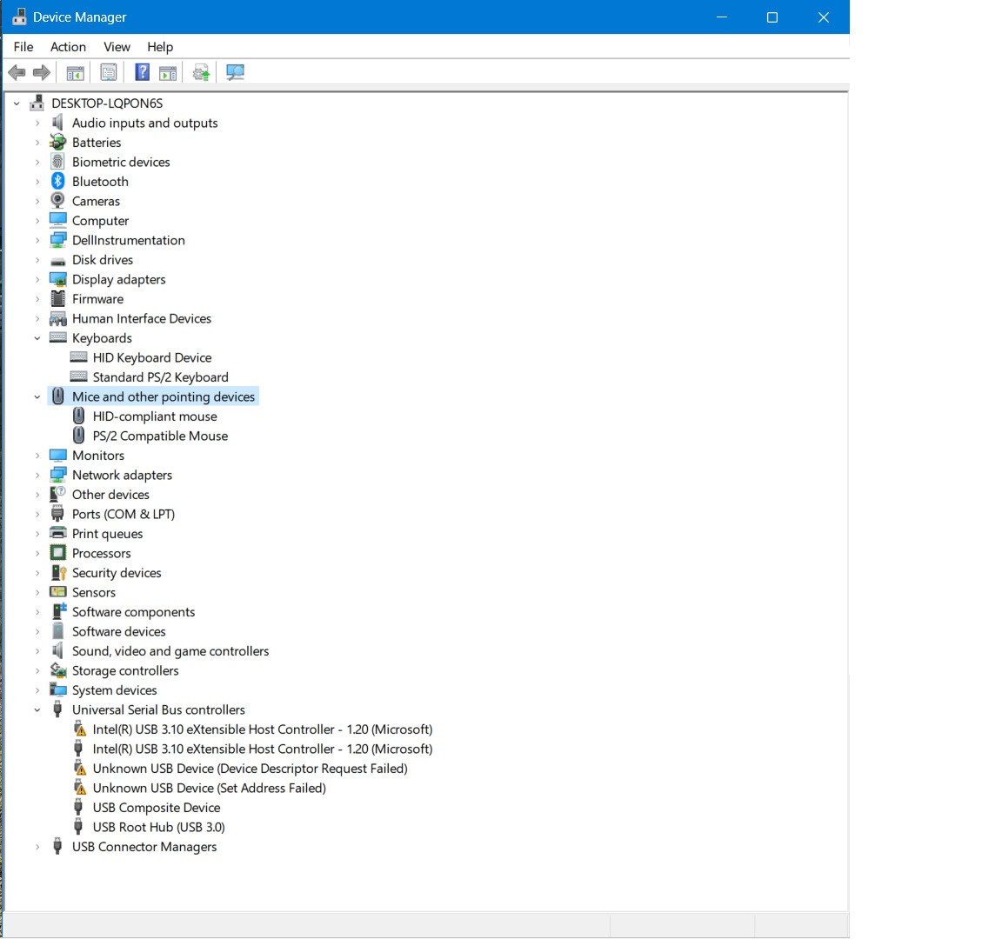Click the Software components puzzle icon
Screen dimensions: 1002x939
(x=58, y=612)
